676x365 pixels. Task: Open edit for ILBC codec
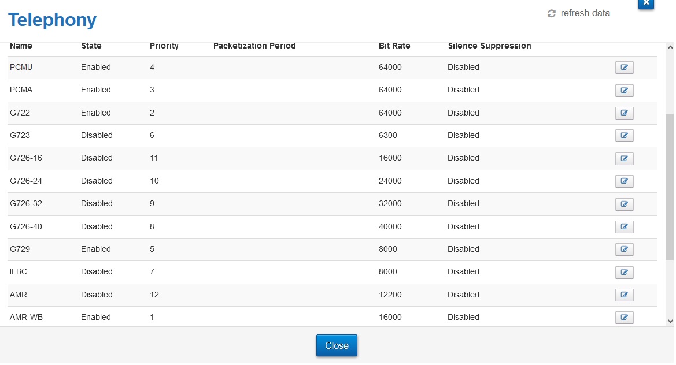click(624, 272)
